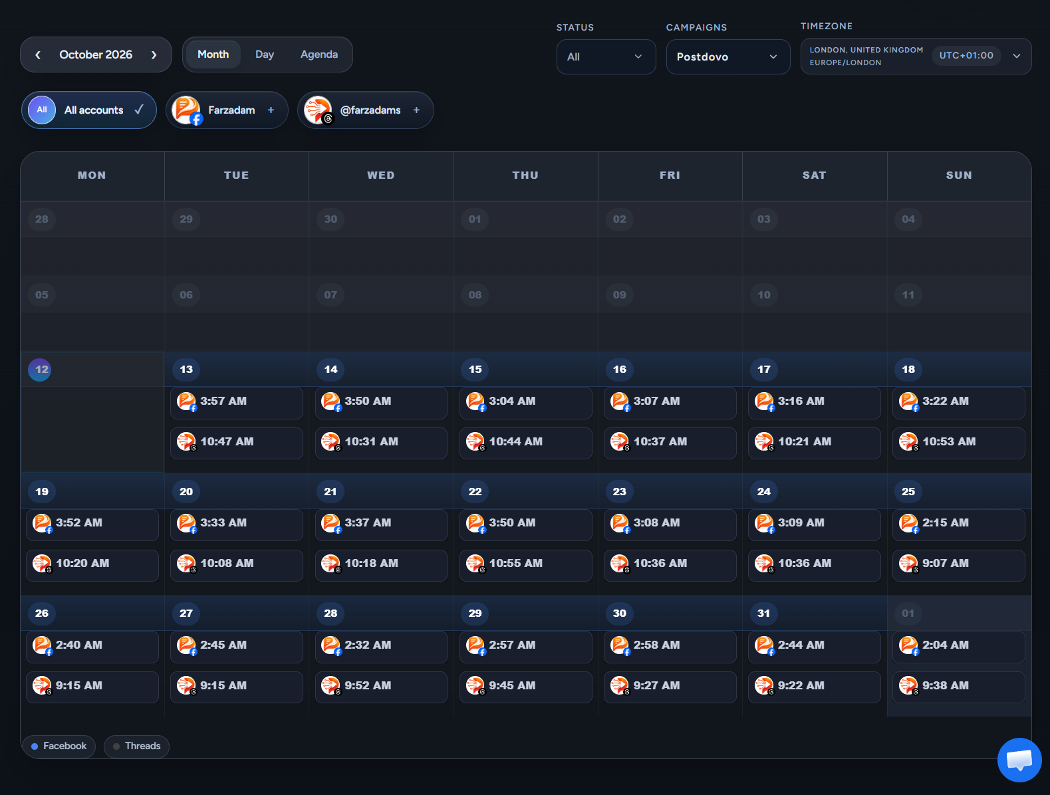
Task: Click the October 2026 month label
Action: [x=96, y=55]
